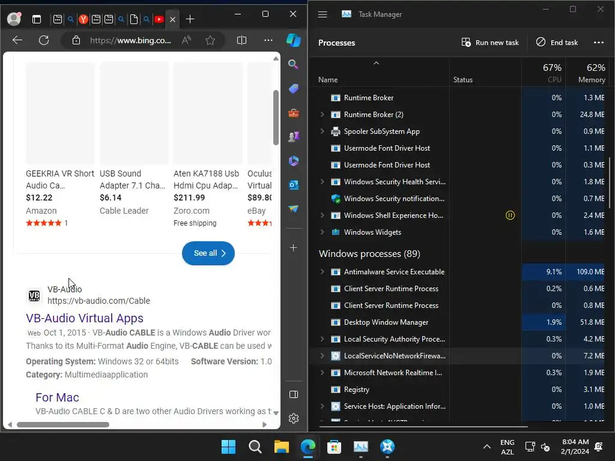Open Edge Settings and more menu
Image resolution: width=615 pixels, height=461 pixels.
click(268, 40)
